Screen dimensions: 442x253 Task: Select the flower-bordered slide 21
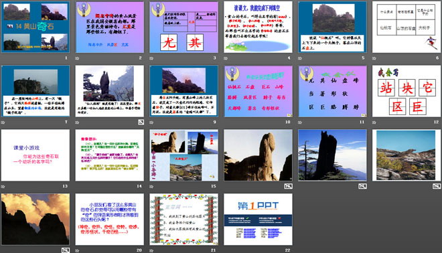pos(183,219)
